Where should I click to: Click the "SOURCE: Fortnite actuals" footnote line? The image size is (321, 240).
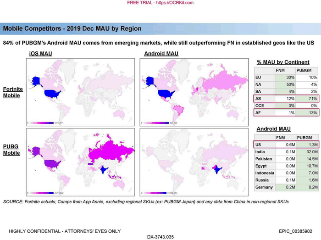pos(146,202)
